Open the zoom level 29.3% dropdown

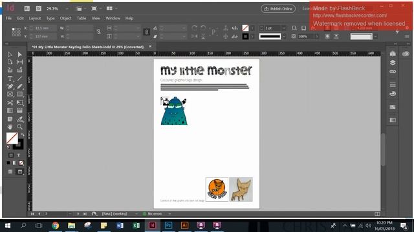pos(67,8)
